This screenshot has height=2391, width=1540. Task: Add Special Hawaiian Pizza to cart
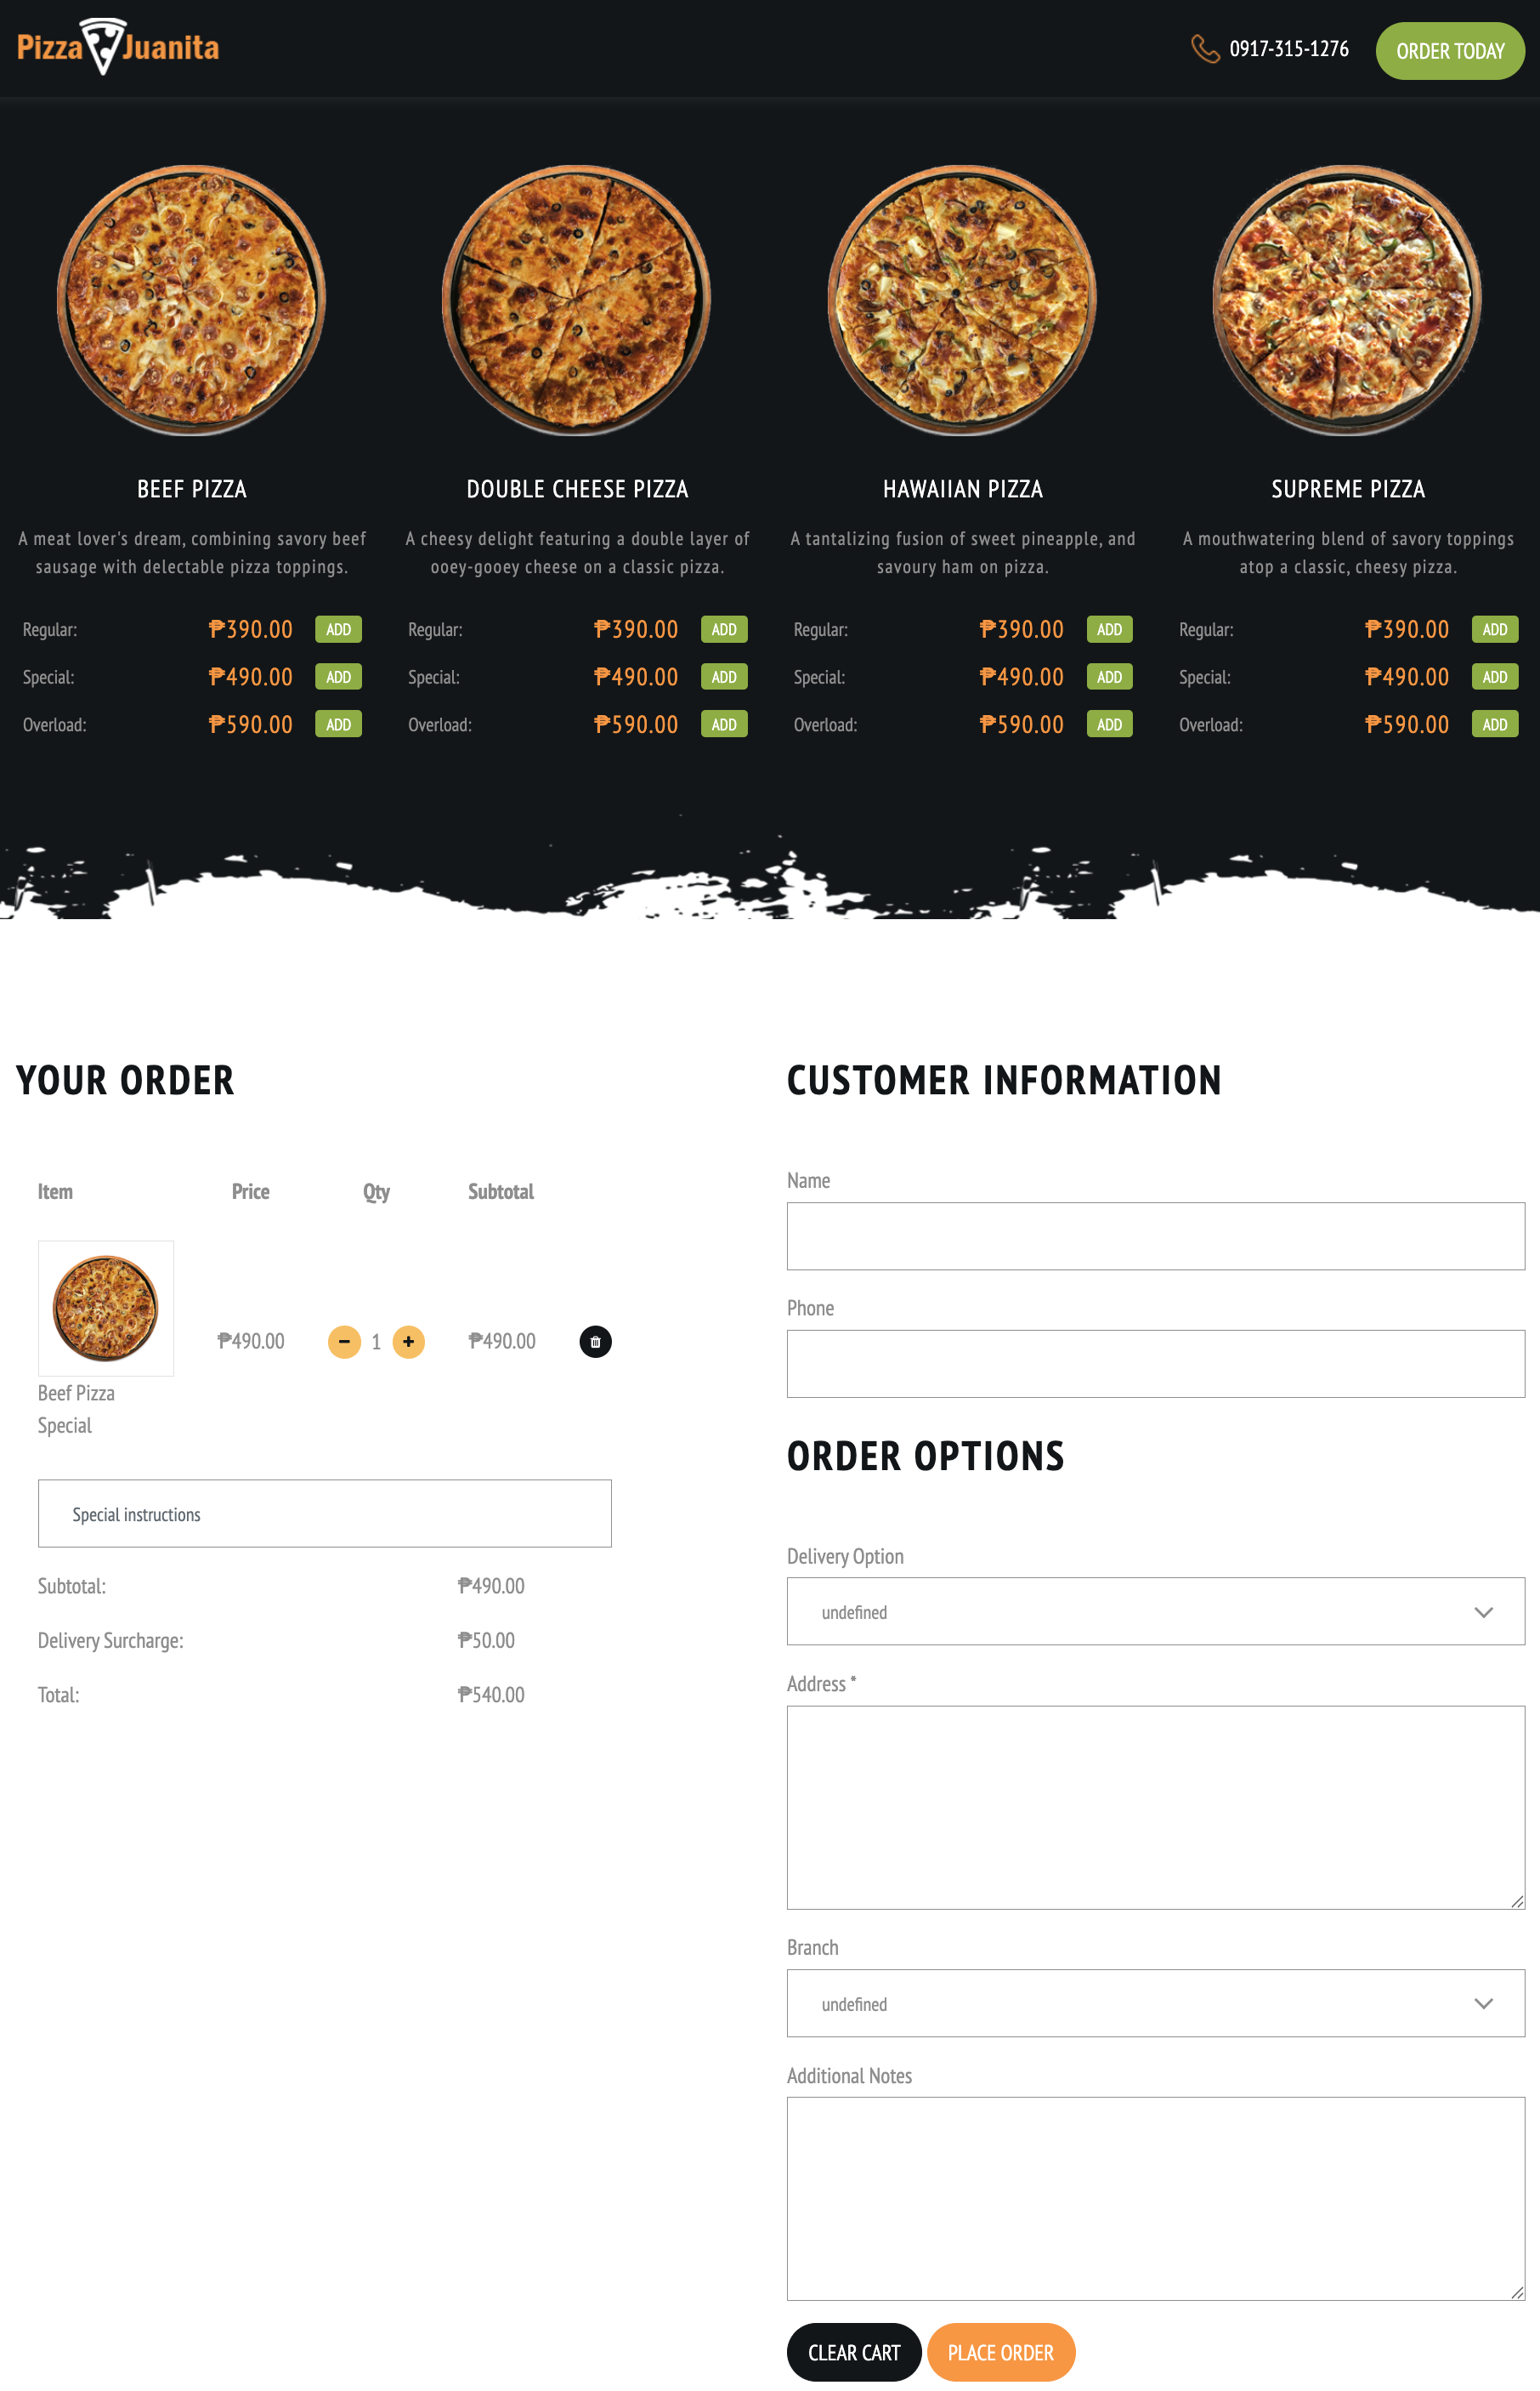pos(1109,678)
